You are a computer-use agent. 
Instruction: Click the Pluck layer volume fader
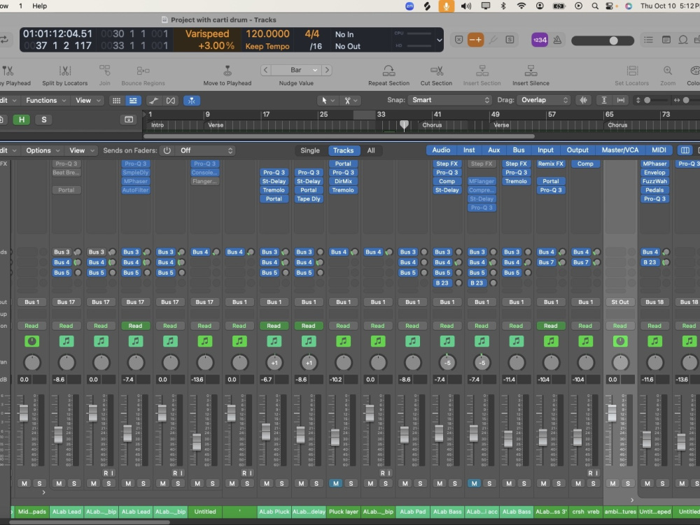point(335,437)
